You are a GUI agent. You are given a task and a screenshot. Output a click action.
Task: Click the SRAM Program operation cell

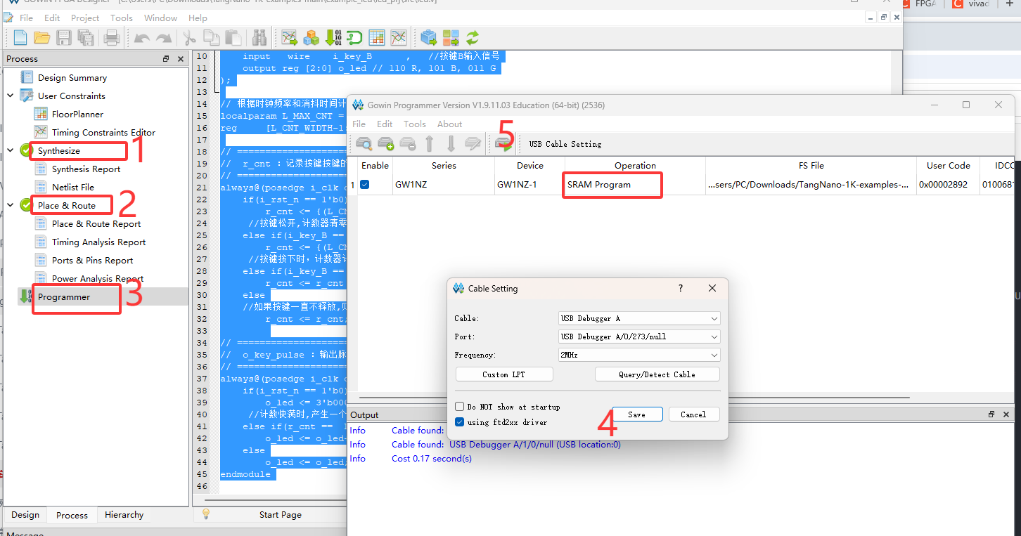(x=635, y=185)
